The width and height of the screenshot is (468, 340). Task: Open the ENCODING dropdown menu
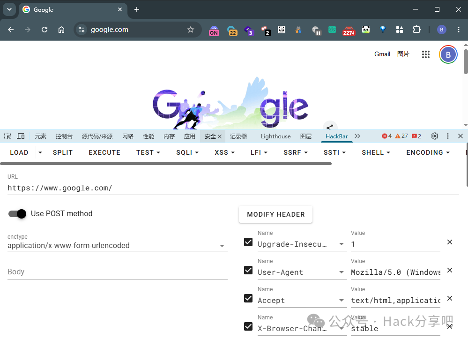(428, 153)
